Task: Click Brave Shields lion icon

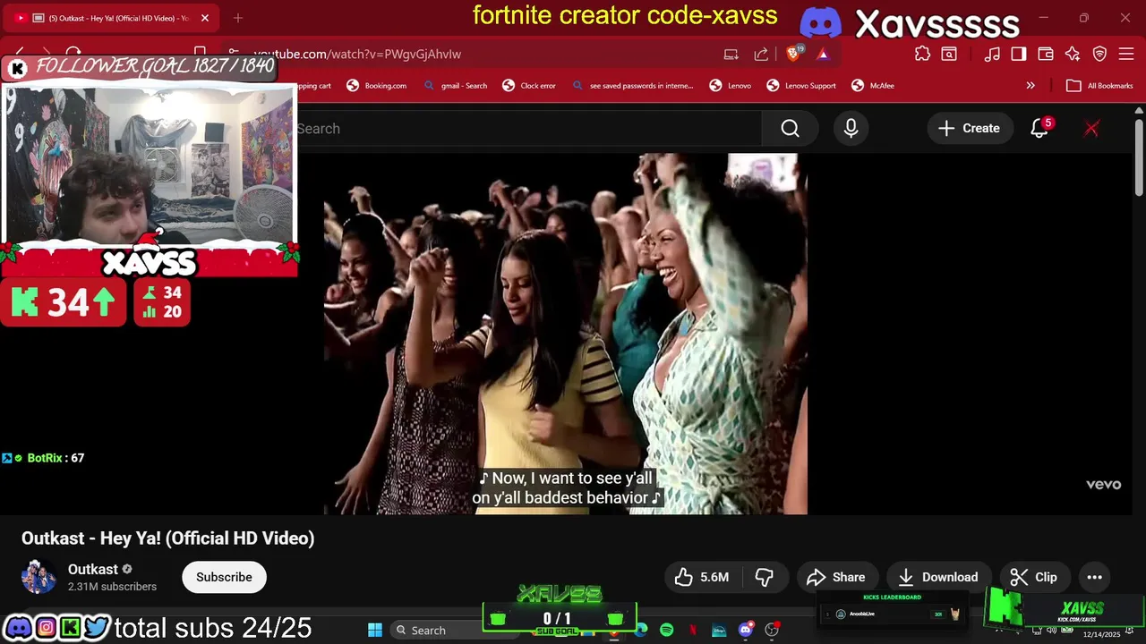Action: (x=792, y=54)
